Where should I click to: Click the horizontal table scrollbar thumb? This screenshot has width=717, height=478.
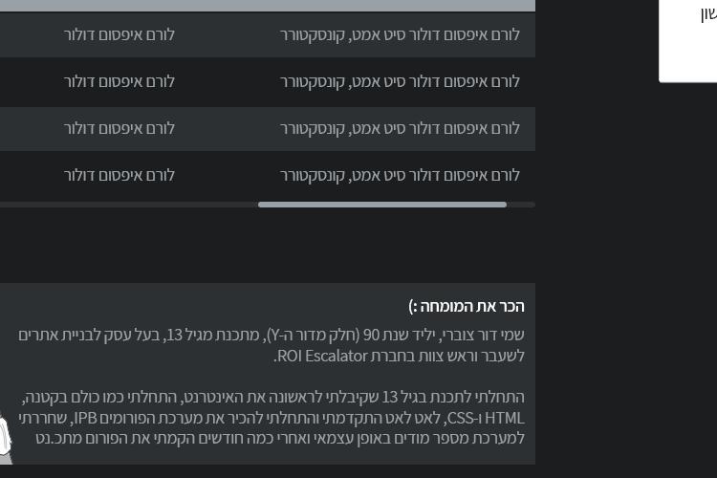click(382, 205)
